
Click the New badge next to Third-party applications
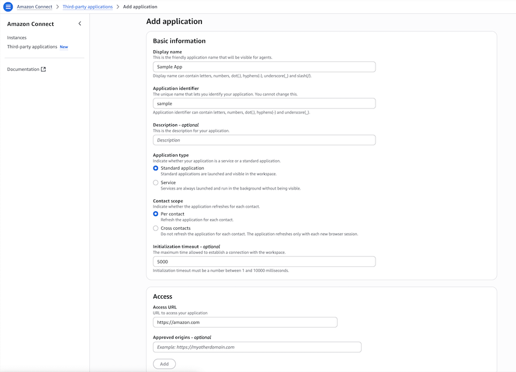pos(64,46)
